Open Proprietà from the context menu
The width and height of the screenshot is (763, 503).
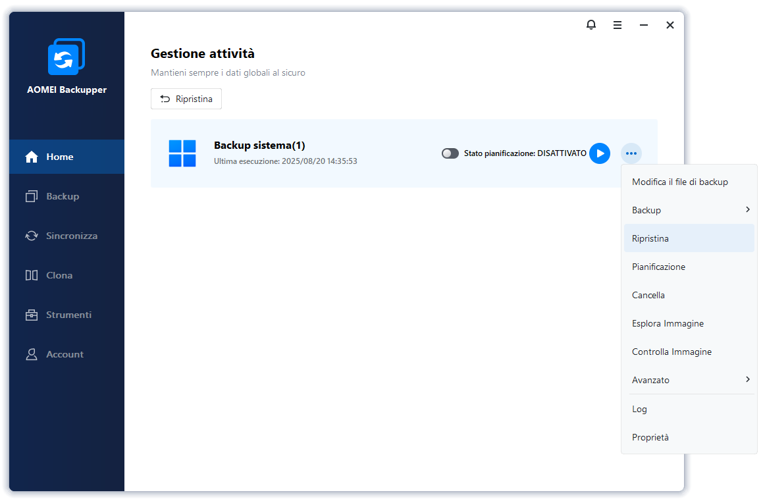pyautogui.click(x=650, y=437)
